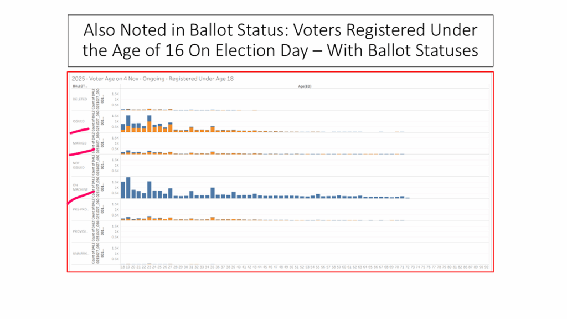The width and height of the screenshot is (567, 319).
Task: Click the age 92 label on x-axis
Action: coord(486,267)
